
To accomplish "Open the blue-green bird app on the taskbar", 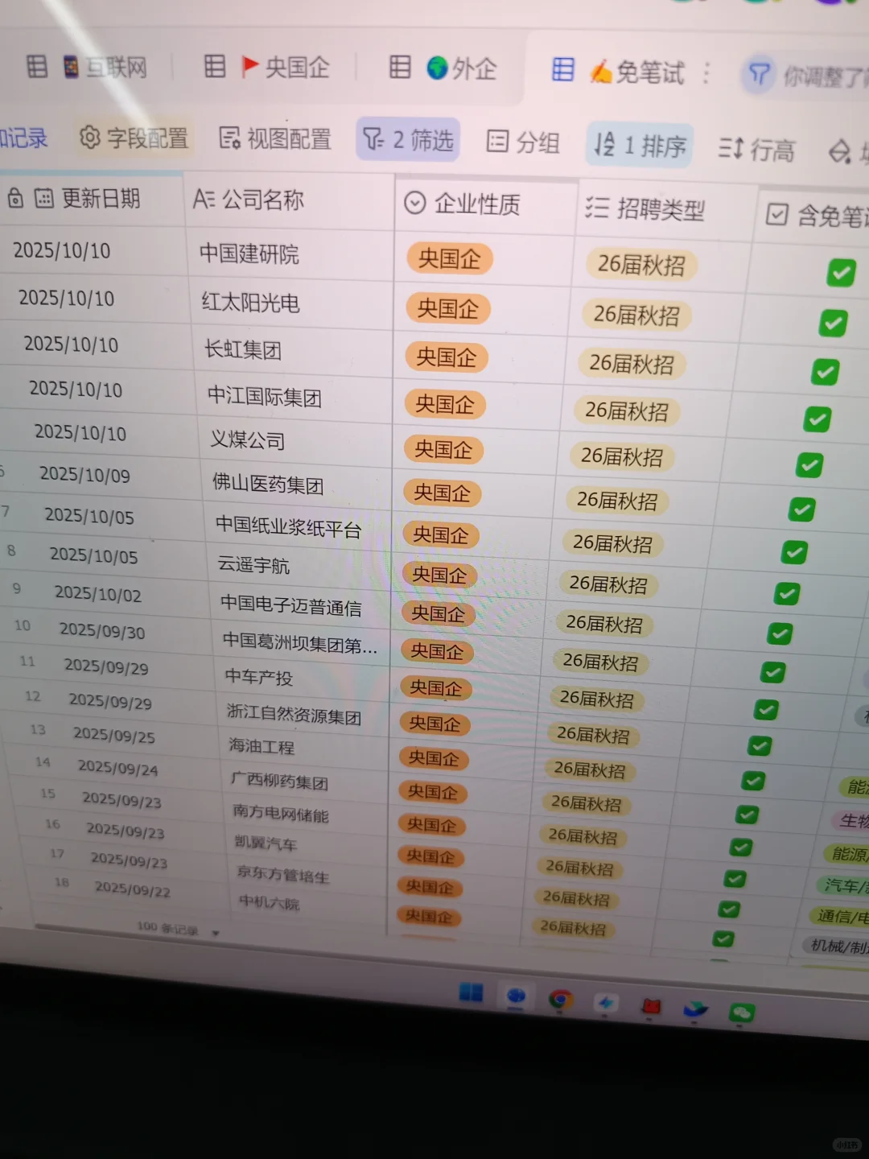I will (x=695, y=1009).
